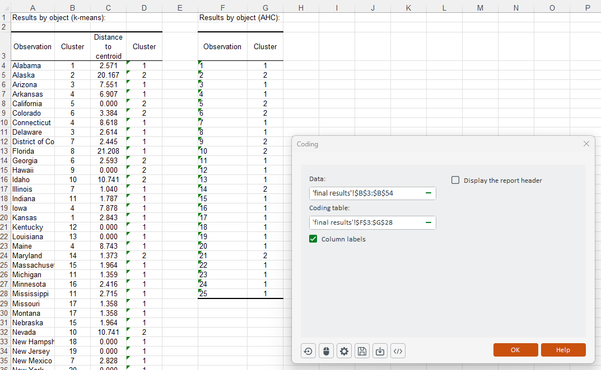Select the Florida cell
Screen dimensions: 601x370
(x=32, y=151)
